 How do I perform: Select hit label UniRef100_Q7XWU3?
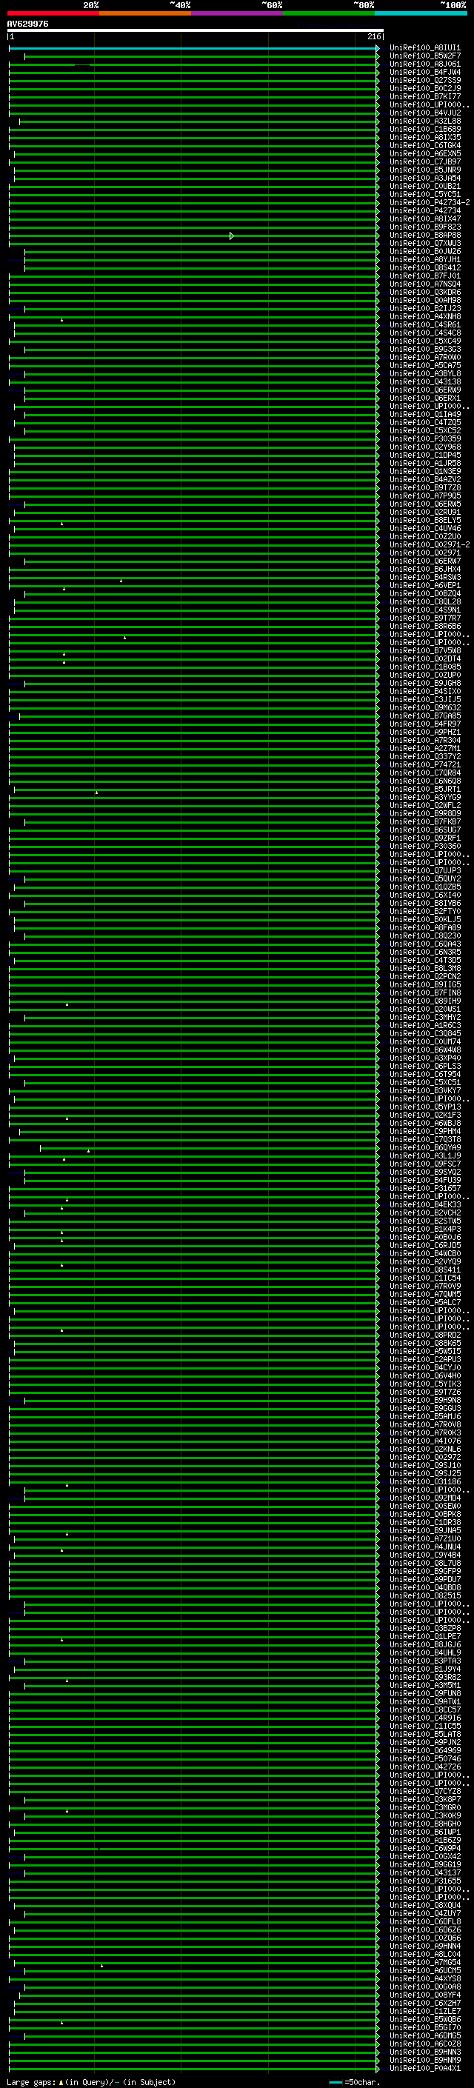[424, 243]
